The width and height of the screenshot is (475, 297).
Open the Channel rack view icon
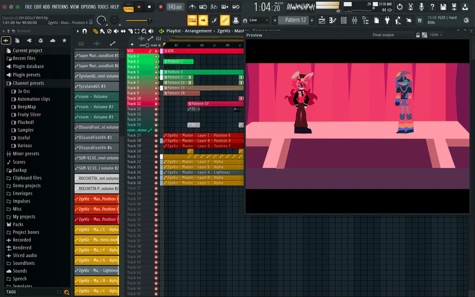coord(344,20)
